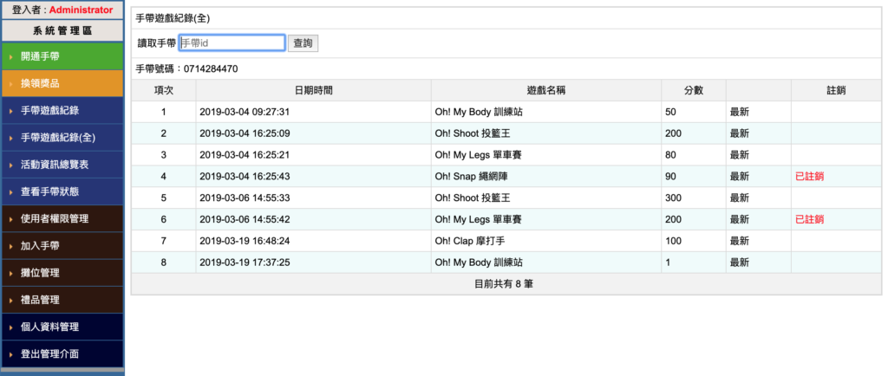
Task: Click the arrow icon beside 加入手帶
Action: click(10, 247)
